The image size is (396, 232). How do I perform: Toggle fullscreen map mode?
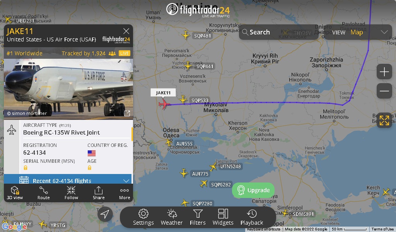pyautogui.click(x=384, y=120)
